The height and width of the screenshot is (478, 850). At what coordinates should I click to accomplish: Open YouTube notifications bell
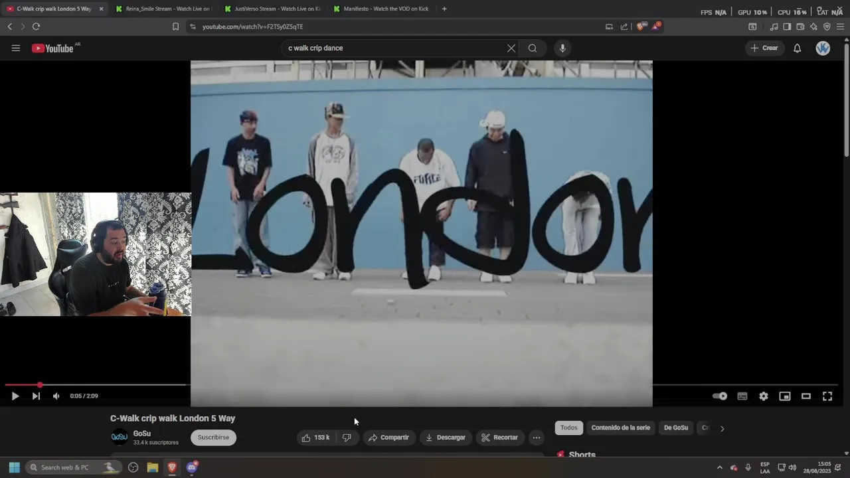tap(798, 48)
